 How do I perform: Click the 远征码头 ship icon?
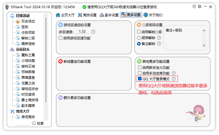click(12, 49)
